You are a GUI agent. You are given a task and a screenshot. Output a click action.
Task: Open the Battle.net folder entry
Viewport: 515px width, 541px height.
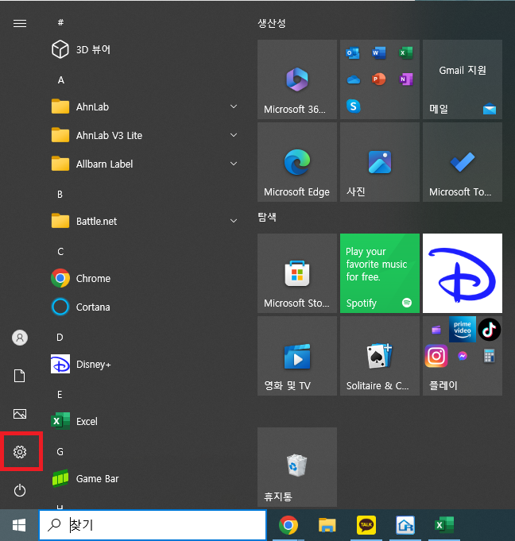point(143,221)
